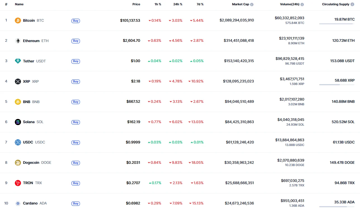360x212 pixels.
Task: Click USDC market cap value
Action: [x=240, y=142]
